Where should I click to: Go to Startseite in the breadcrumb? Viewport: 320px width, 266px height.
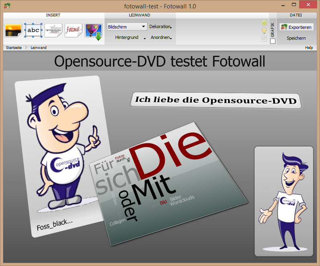pos(14,47)
